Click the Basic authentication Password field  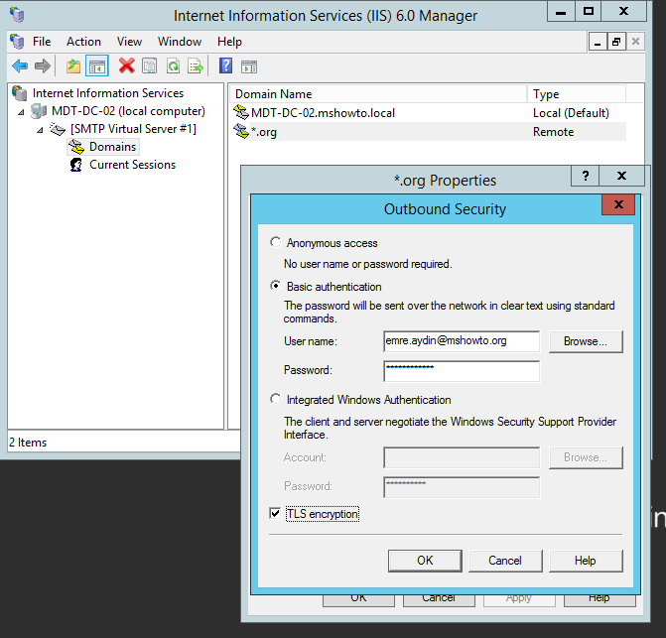[462, 371]
